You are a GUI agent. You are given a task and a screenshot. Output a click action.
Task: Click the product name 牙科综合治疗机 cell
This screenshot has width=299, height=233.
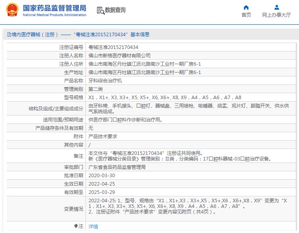coord(105,81)
